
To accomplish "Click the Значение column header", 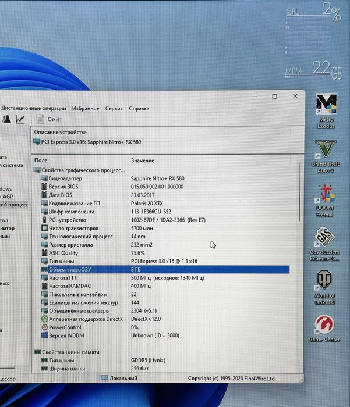I will [143, 160].
